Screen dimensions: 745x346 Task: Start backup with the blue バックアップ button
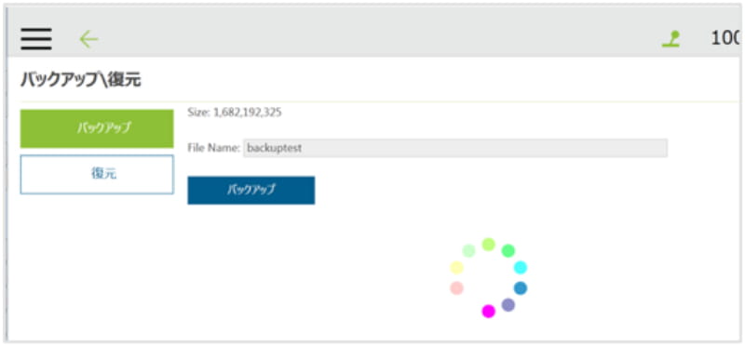click(251, 191)
